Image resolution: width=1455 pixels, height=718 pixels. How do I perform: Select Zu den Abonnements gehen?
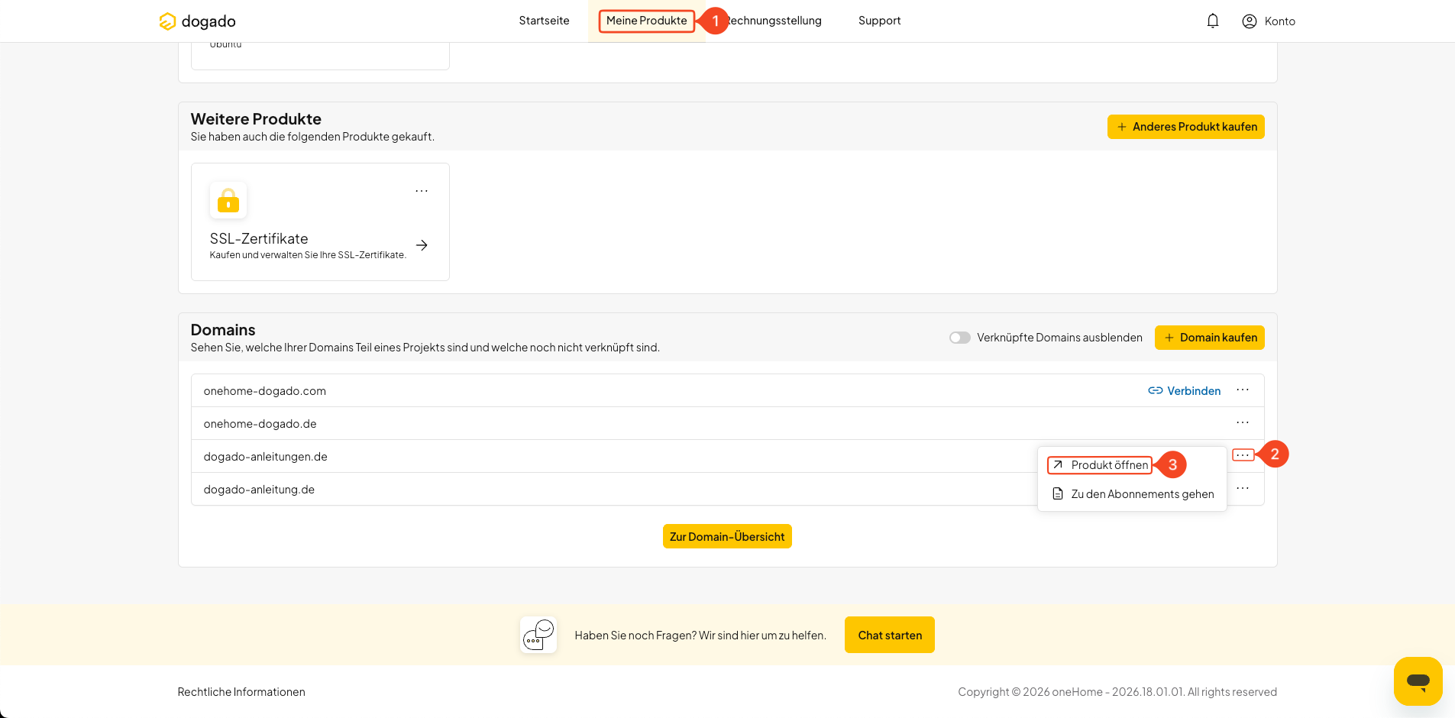(x=1133, y=494)
